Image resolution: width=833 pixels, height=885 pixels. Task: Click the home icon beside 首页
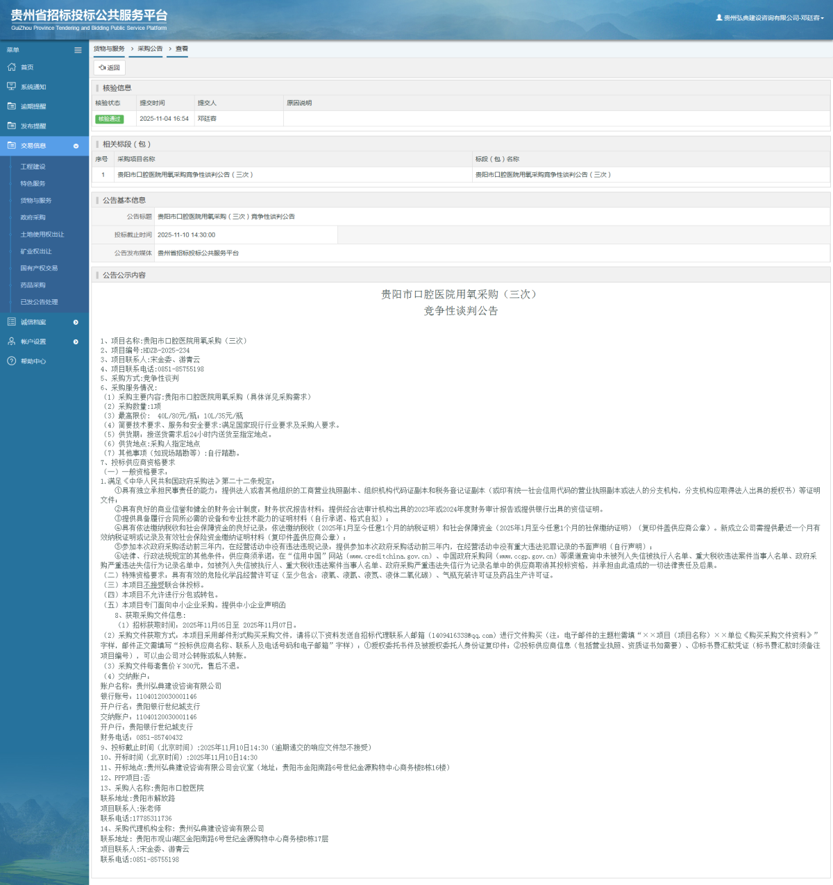coord(11,67)
